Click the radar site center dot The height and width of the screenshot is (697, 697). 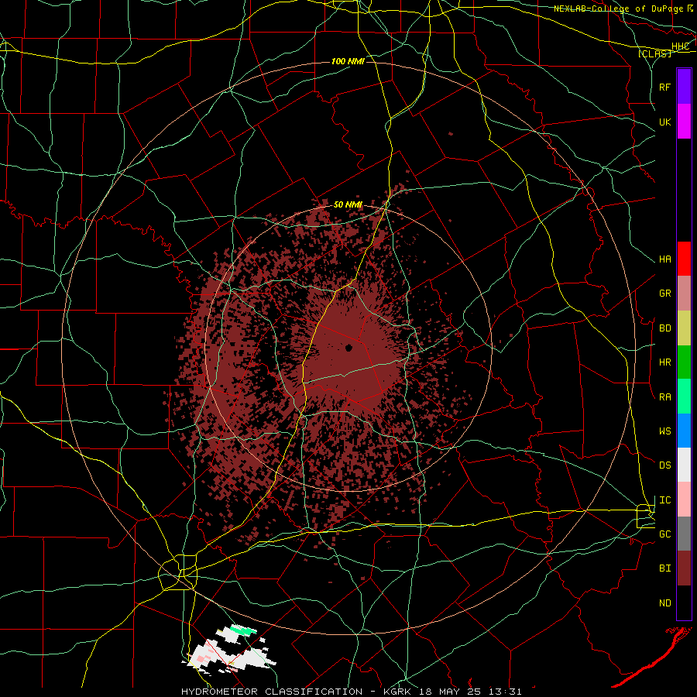click(x=349, y=348)
